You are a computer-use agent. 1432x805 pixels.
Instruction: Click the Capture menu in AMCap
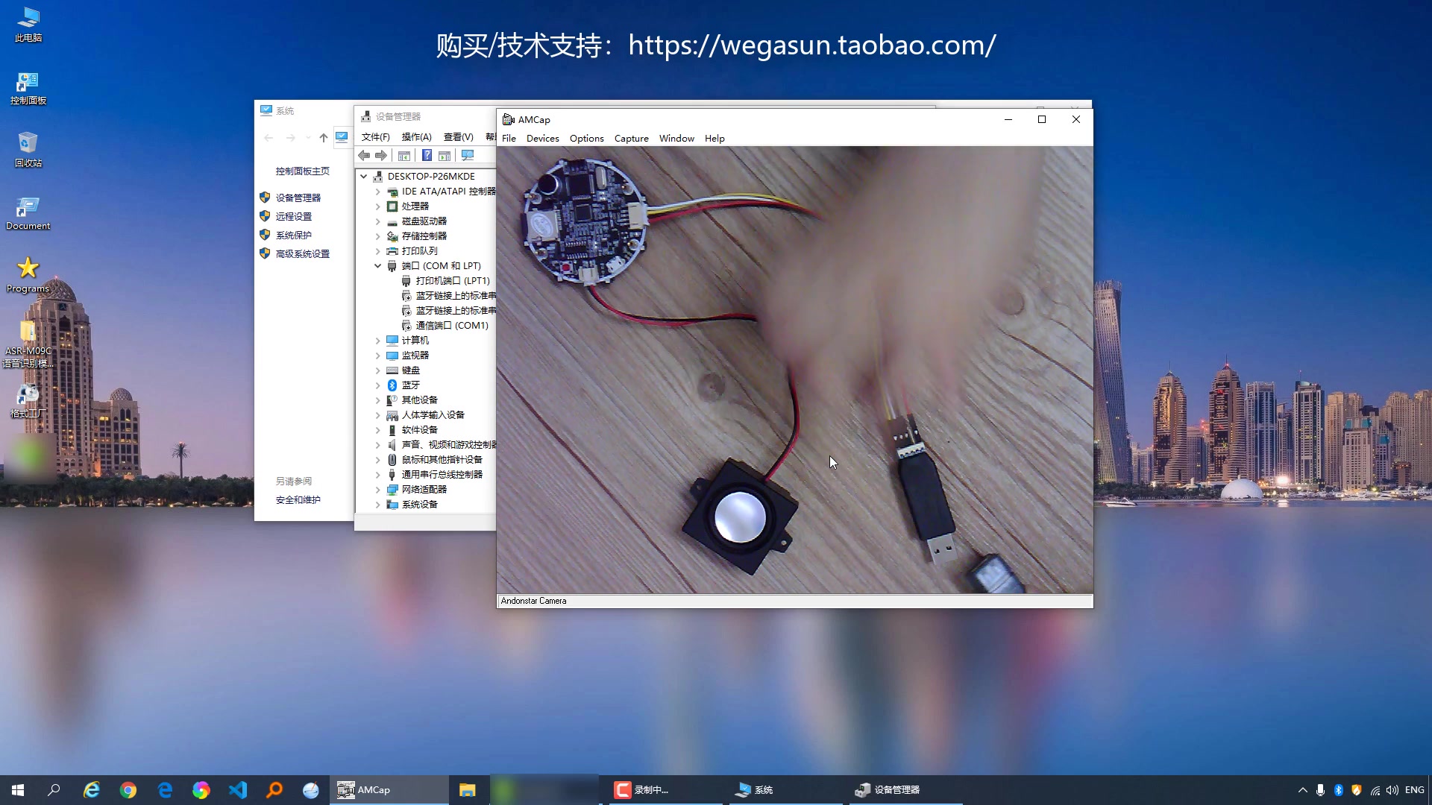click(632, 138)
